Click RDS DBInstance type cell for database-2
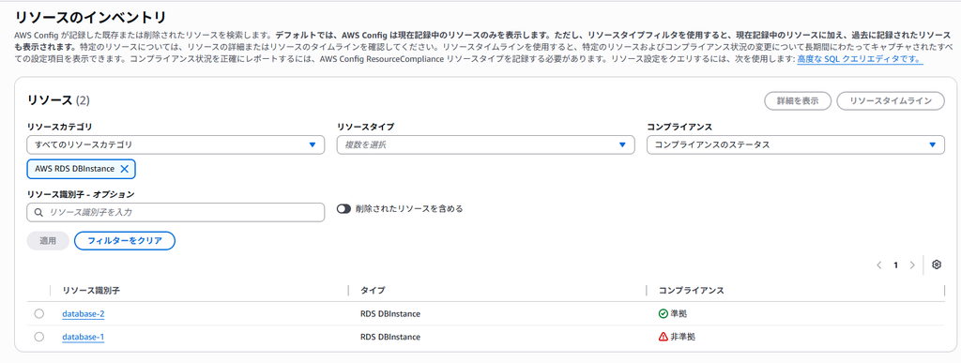Screen dimensions: 961x363 (390, 314)
